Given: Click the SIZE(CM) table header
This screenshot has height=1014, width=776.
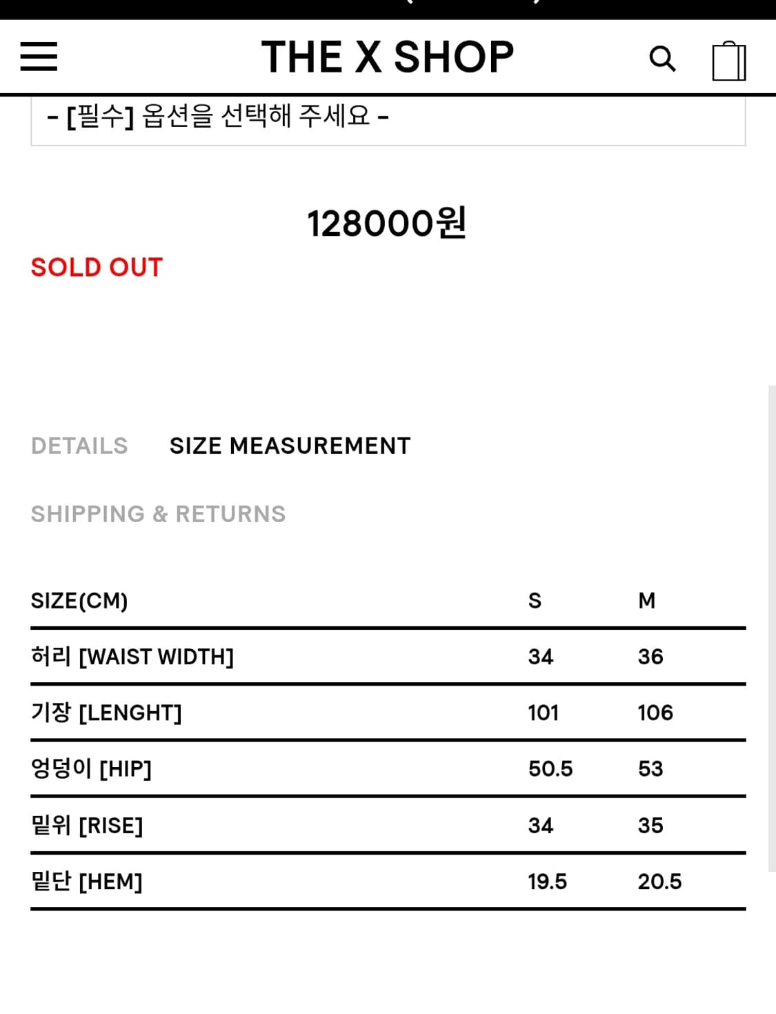Looking at the screenshot, I should click(79, 601).
